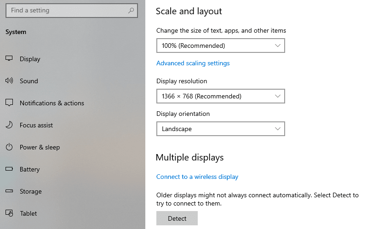Click the Battery icon in sidebar
The width and height of the screenshot is (384, 229).
point(9,169)
